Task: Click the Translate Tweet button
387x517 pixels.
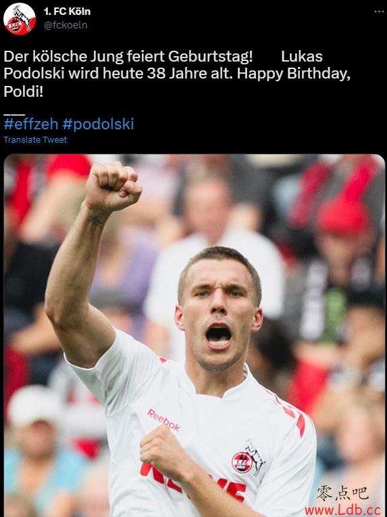Action: tap(35, 140)
